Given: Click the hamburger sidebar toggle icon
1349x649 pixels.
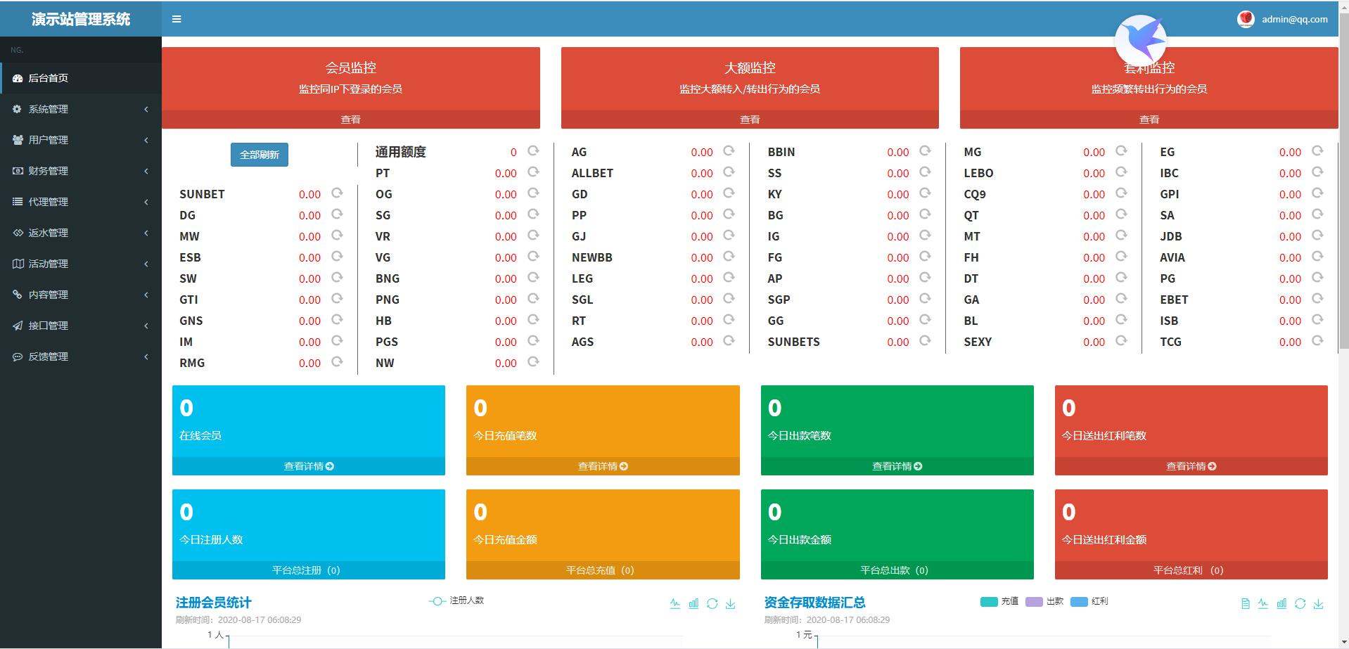Looking at the screenshot, I should [177, 19].
